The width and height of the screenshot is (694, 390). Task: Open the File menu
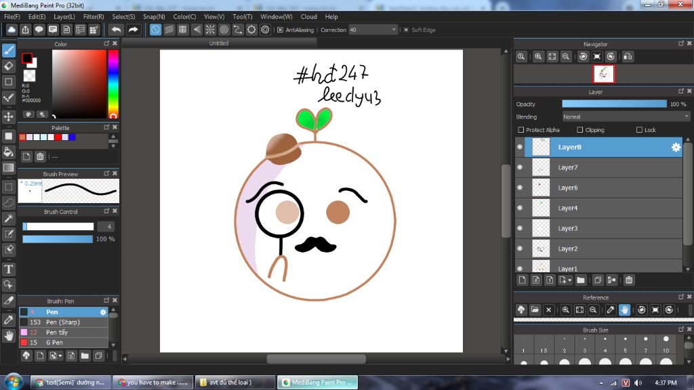12,17
